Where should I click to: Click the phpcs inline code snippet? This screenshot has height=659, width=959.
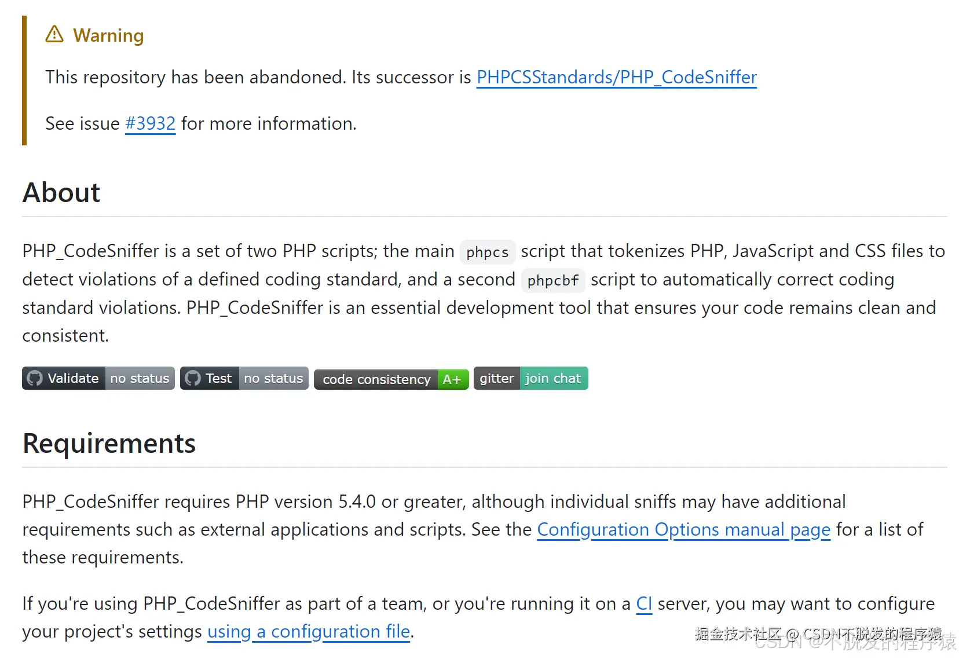pos(488,252)
